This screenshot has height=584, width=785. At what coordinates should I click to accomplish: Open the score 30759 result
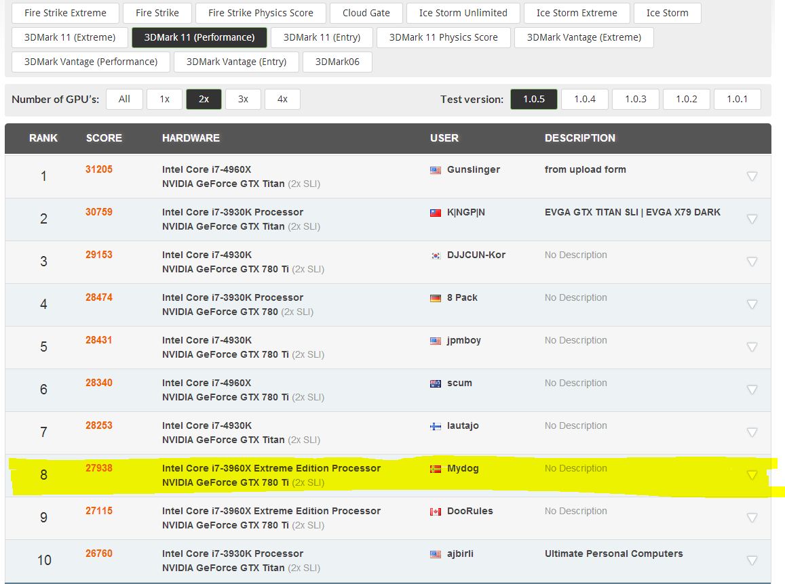pos(98,212)
